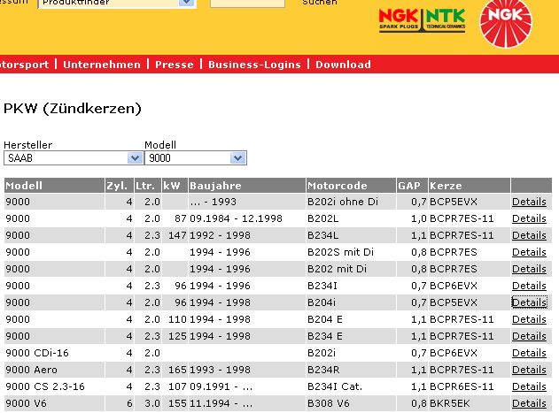Open Details for B202L row
The image size is (559, 413).
529,218
